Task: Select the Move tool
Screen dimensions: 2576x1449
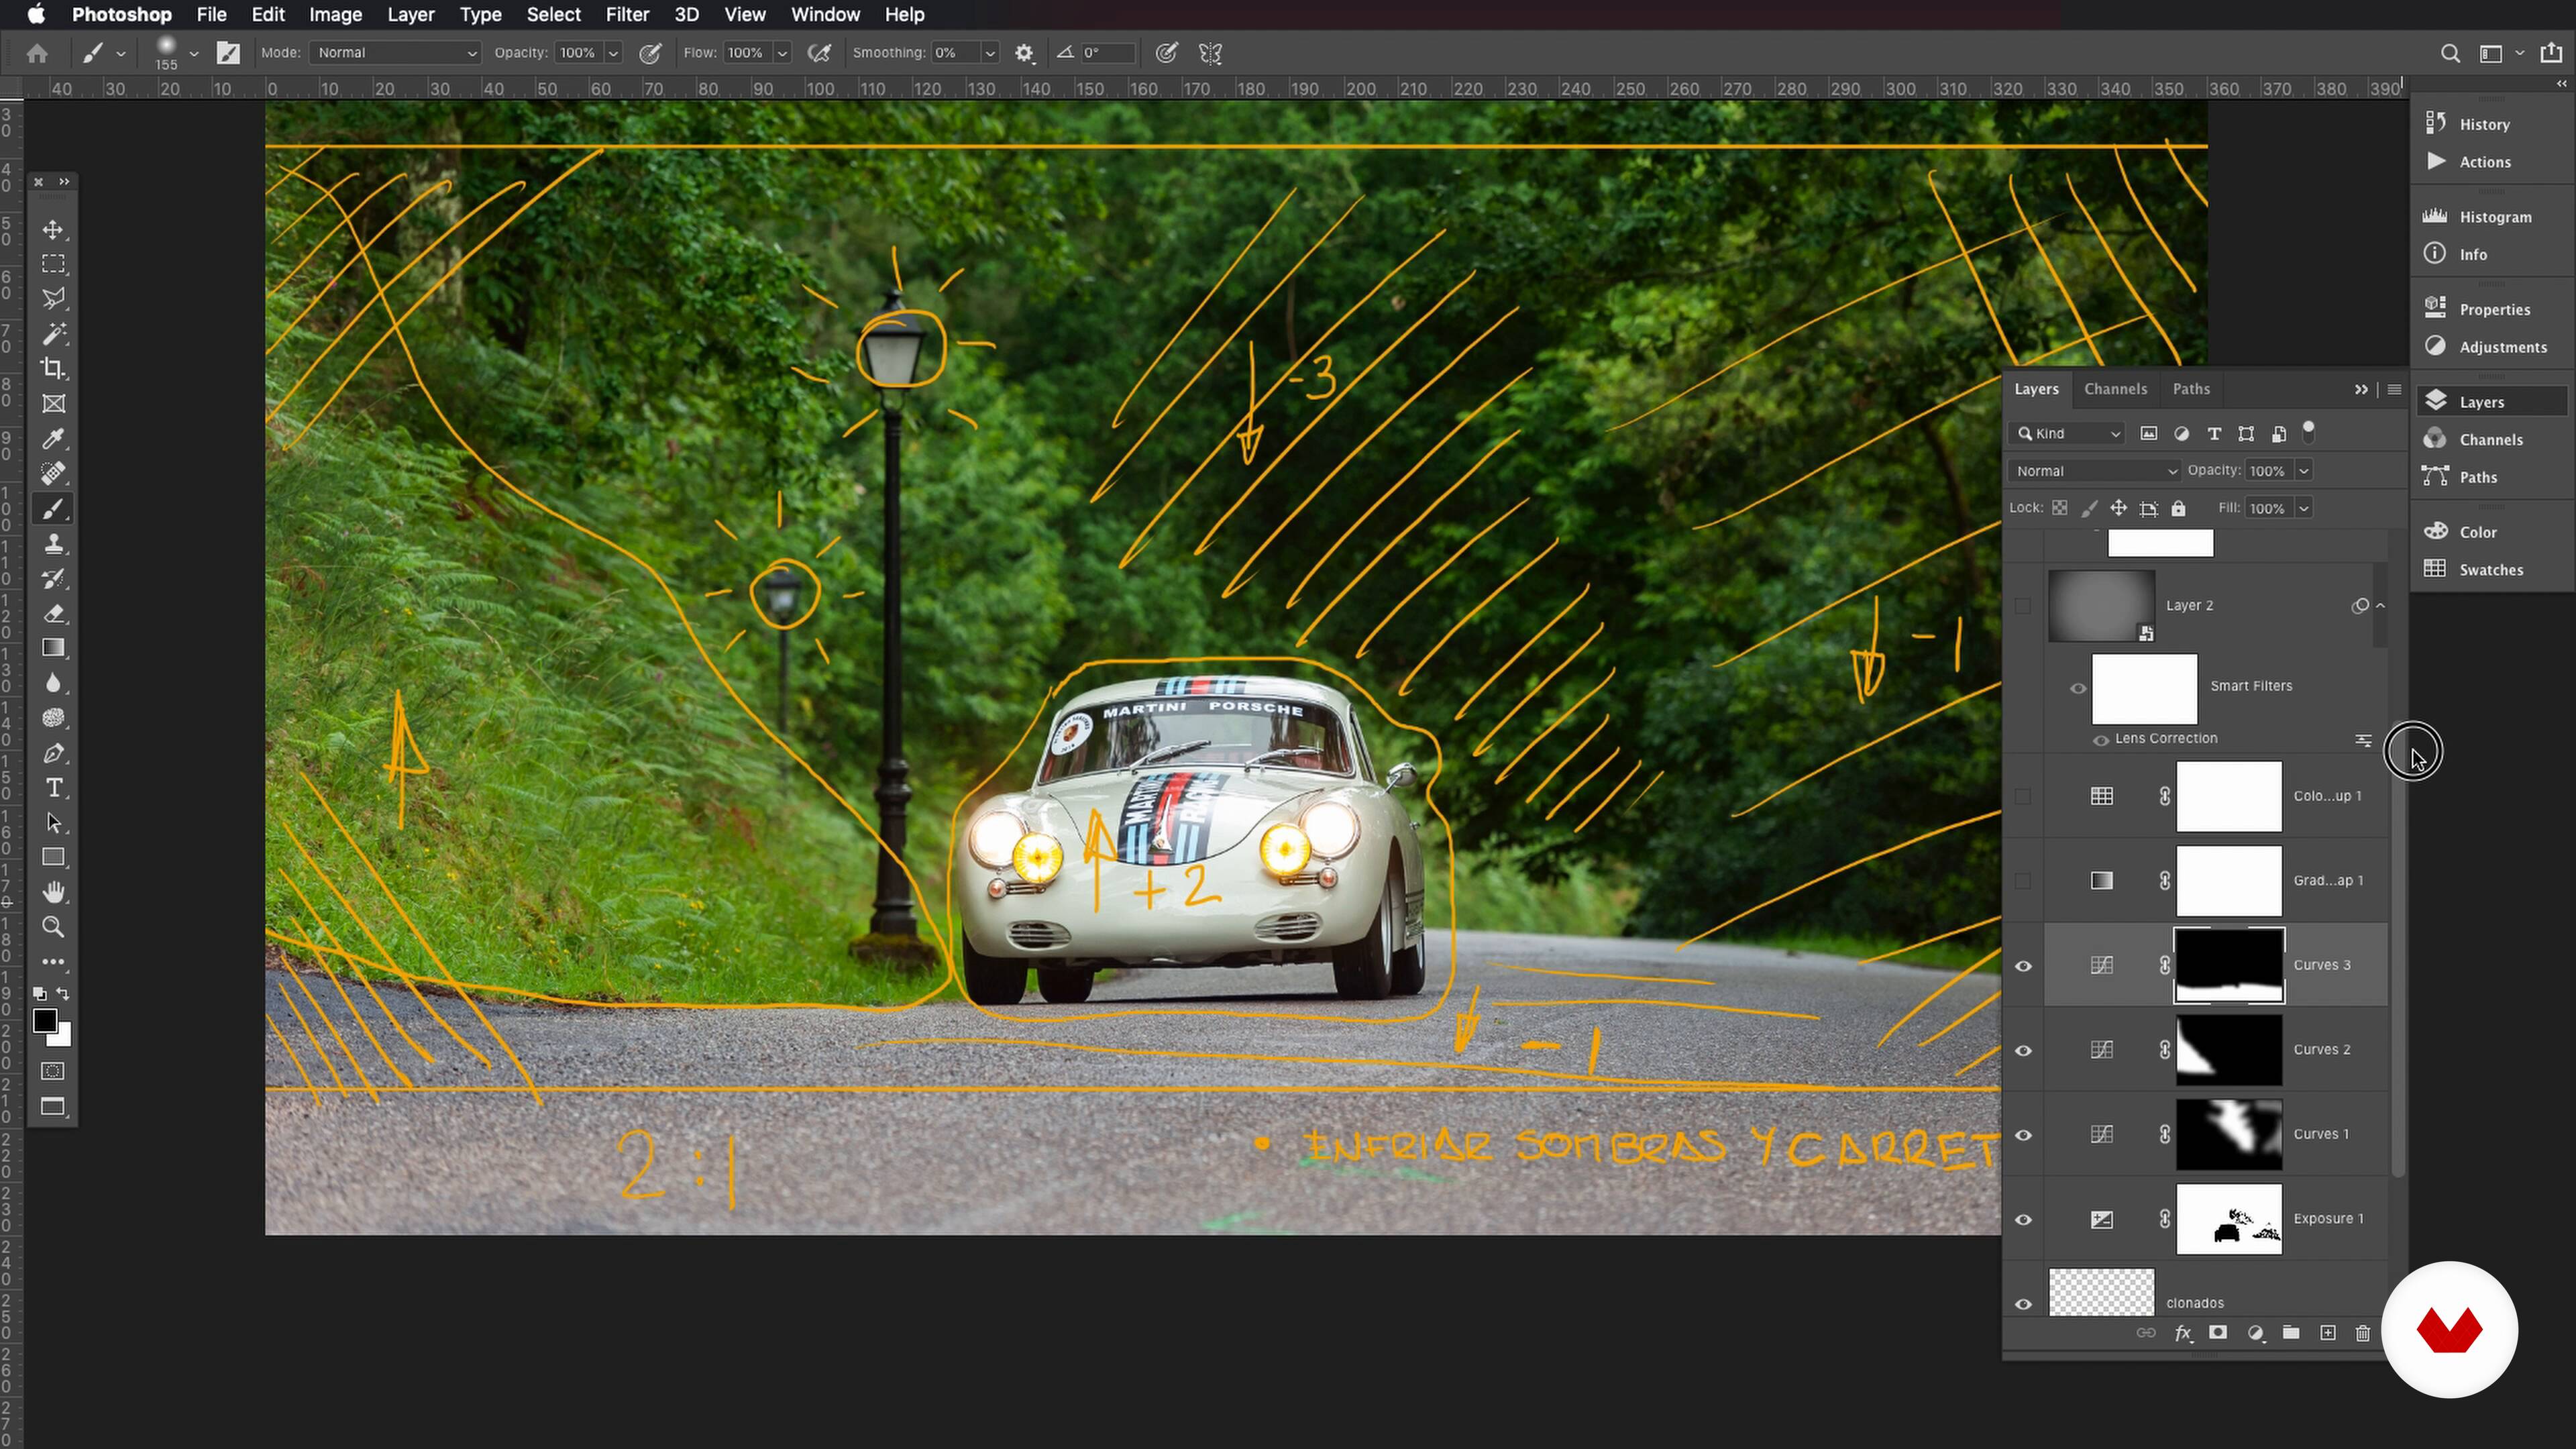Action: (x=53, y=230)
